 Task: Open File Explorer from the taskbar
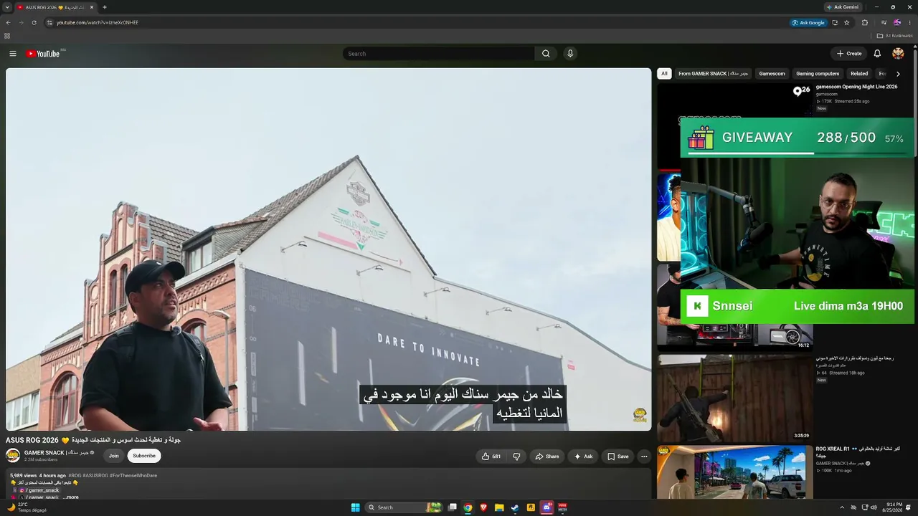[x=499, y=507]
